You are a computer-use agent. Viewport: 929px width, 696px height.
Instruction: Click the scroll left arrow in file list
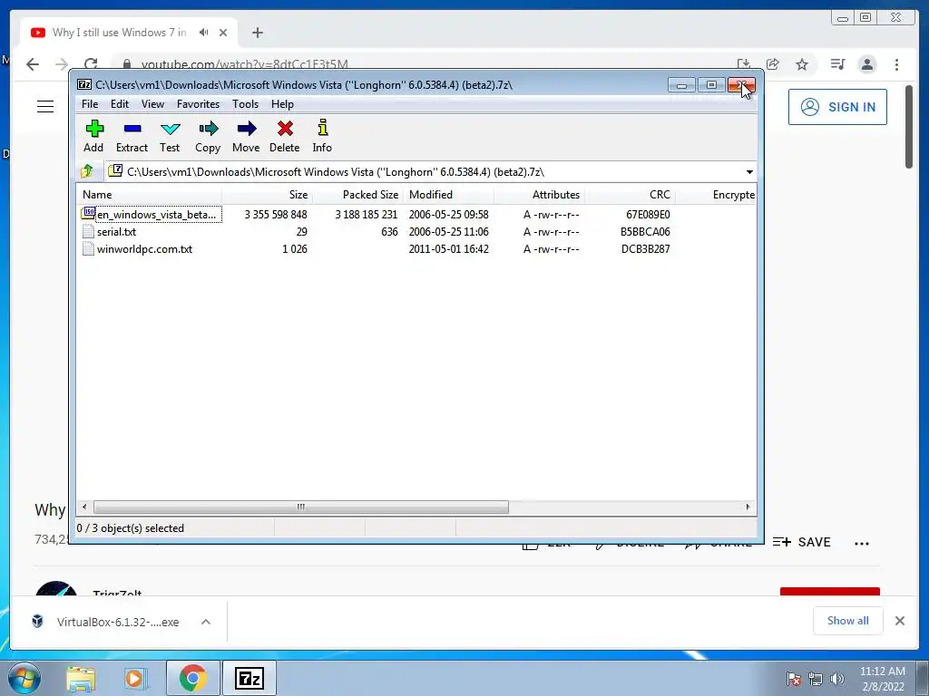pos(84,507)
